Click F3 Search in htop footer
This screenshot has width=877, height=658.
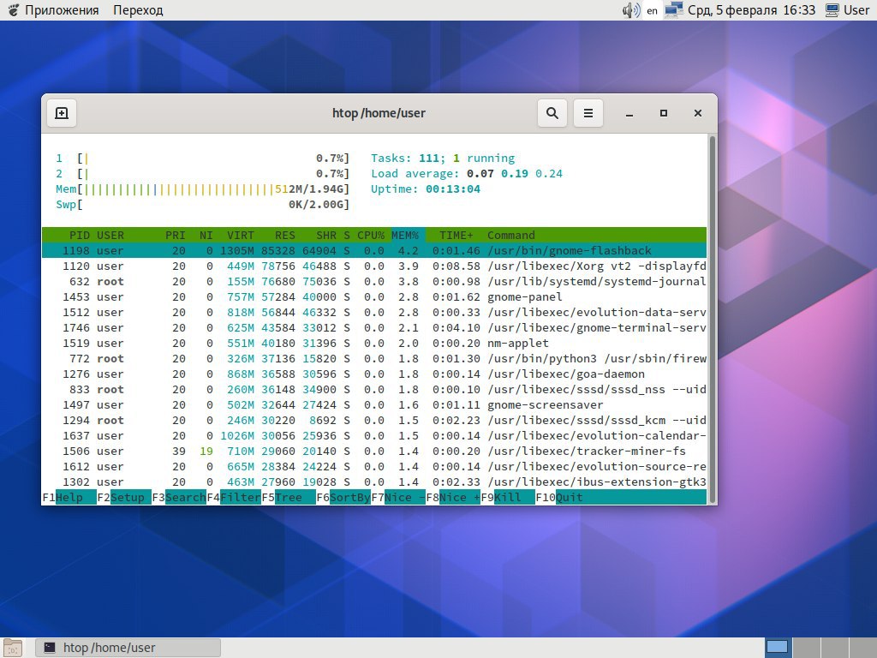[x=179, y=498]
